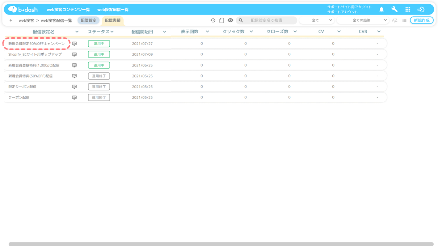Expand the ステータス column menu
Screen dimensions: 438x246
112,32
